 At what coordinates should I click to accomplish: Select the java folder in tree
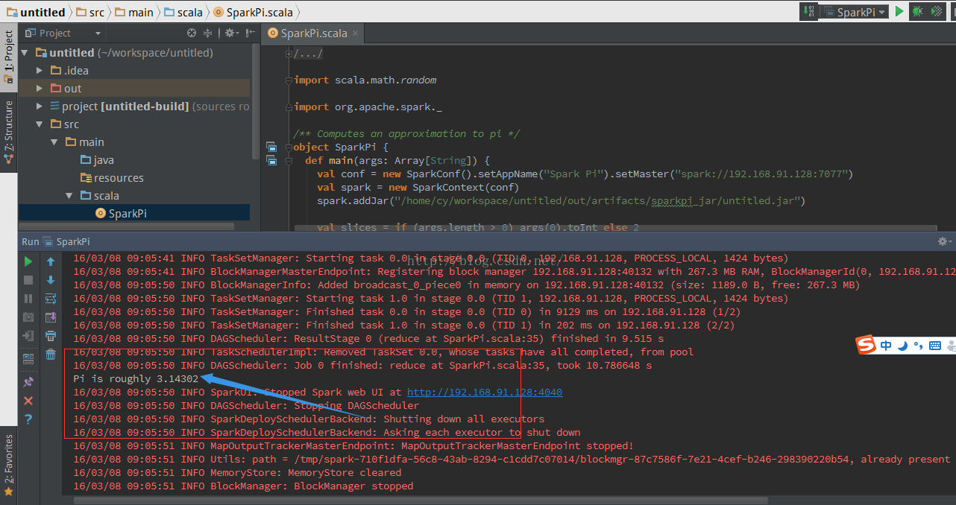point(97,160)
